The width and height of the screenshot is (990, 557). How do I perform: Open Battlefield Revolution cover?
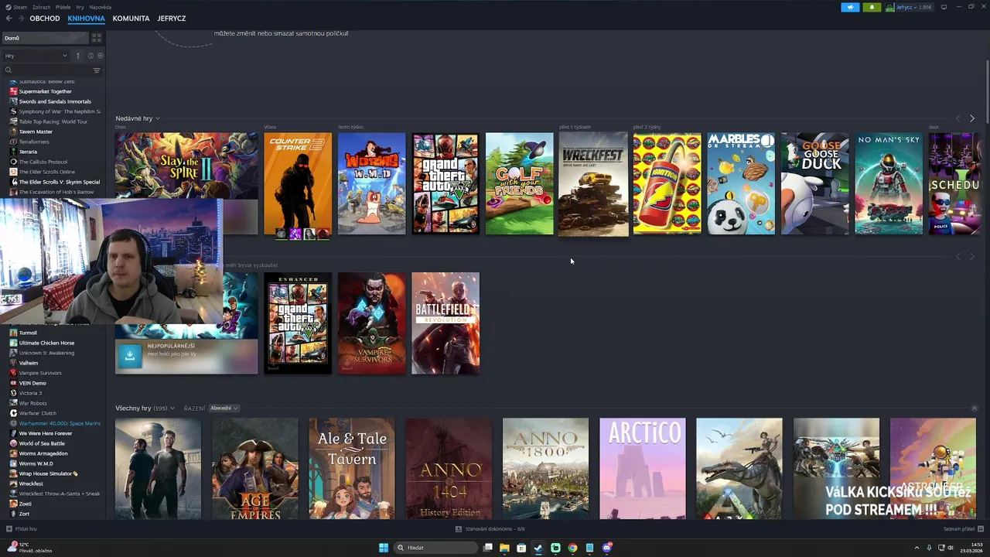click(x=445, y=323)
